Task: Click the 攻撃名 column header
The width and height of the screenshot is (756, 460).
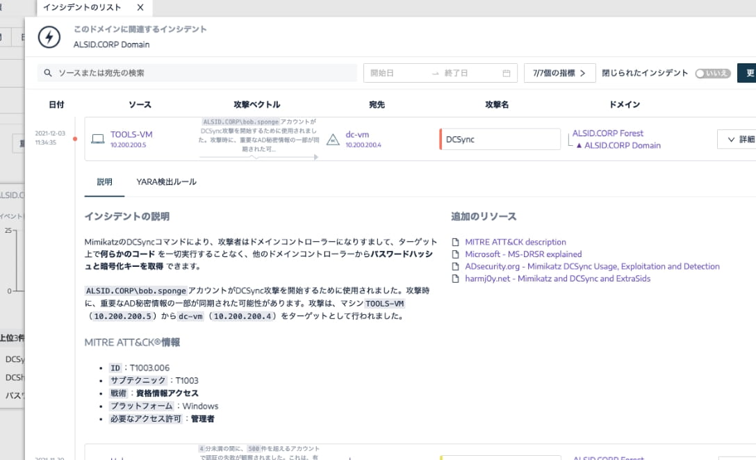Action: pos(497,105)
